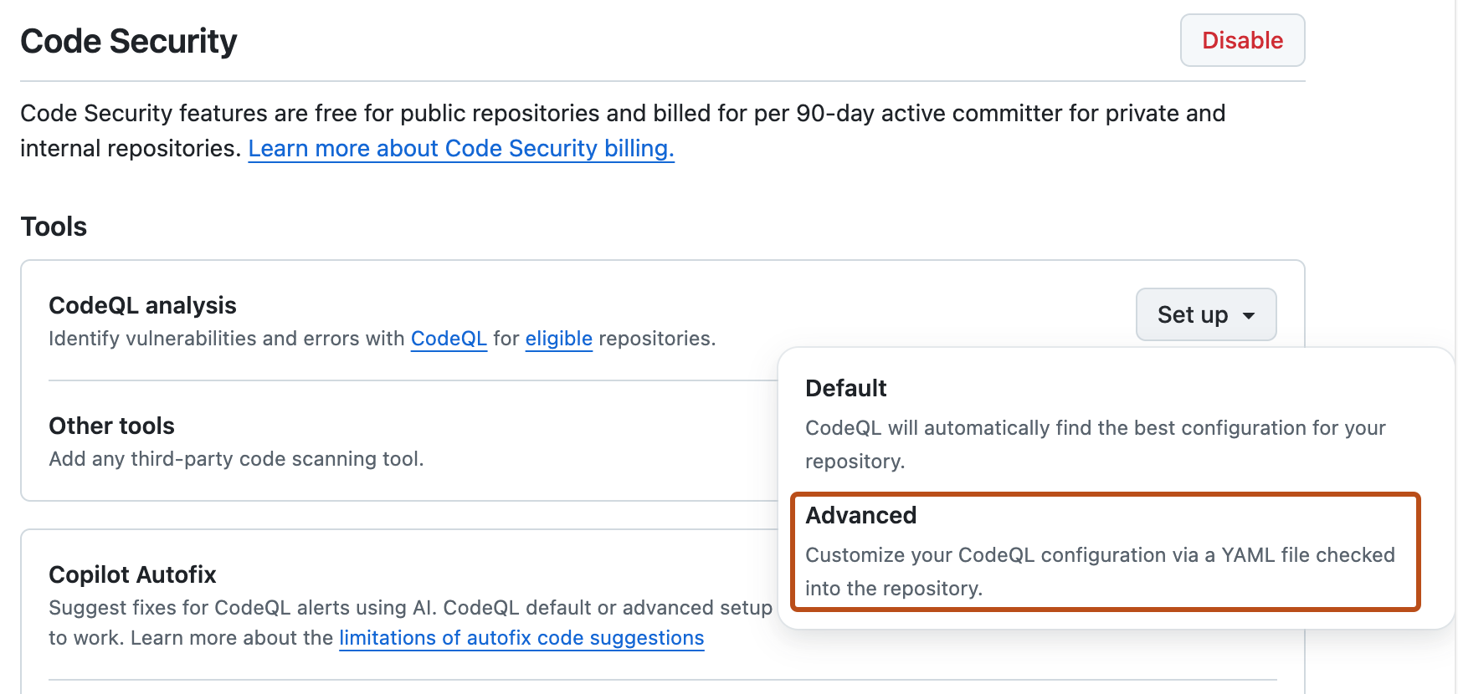Select the Tools section header
This screenshot has width=1458, height=694.
[54, 226]
